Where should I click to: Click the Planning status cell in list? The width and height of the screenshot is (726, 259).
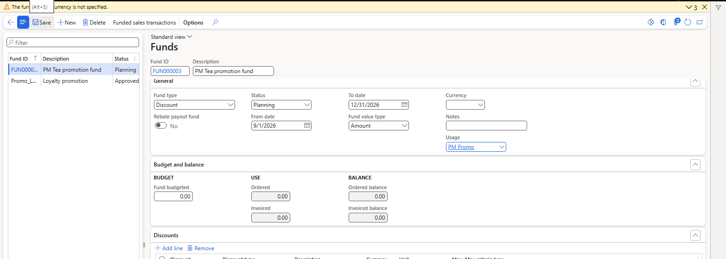[126, 70]
